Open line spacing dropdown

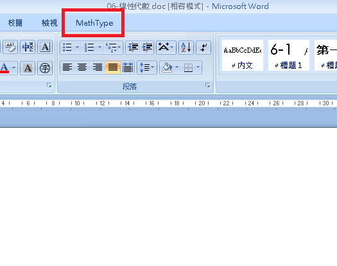[x=147, y=67]
